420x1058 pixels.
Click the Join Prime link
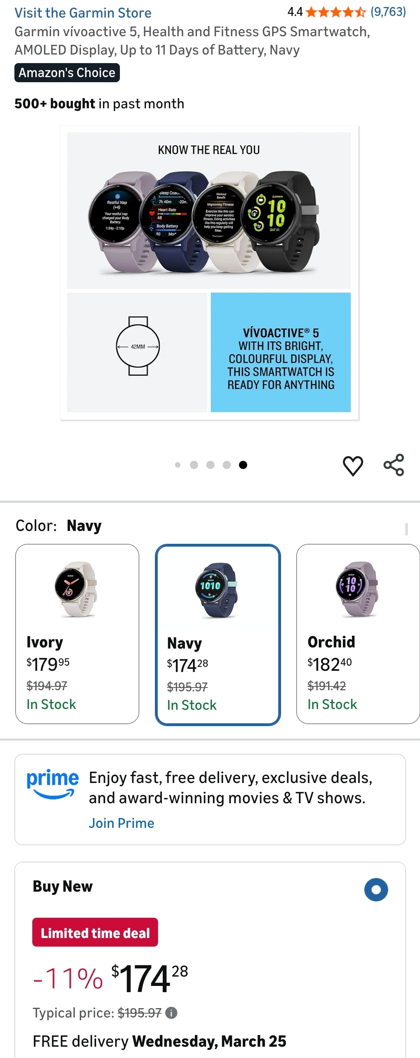(x=121, y=823)
